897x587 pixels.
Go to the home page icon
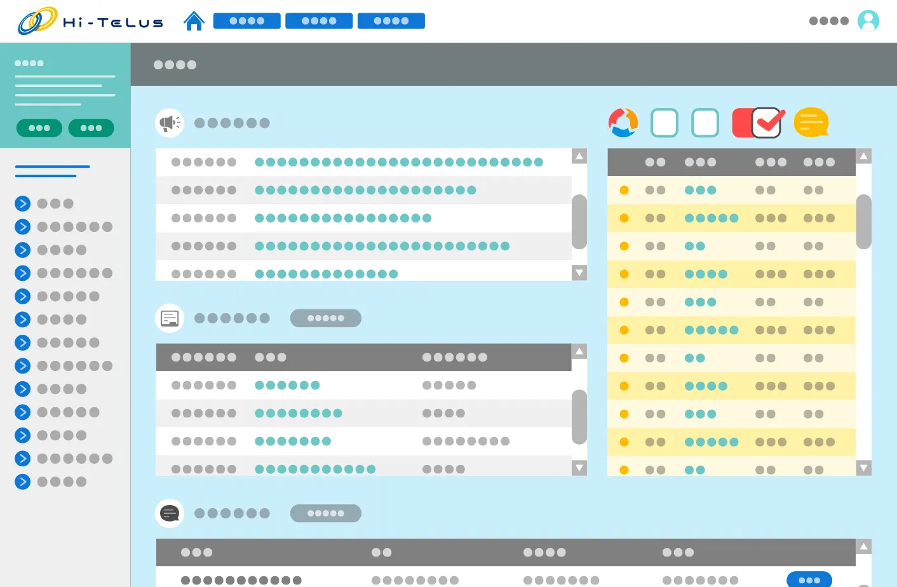194,21
